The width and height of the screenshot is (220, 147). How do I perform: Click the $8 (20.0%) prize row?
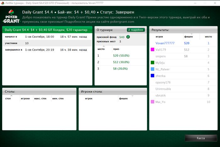pyautogui.click(x=121, y=69)
